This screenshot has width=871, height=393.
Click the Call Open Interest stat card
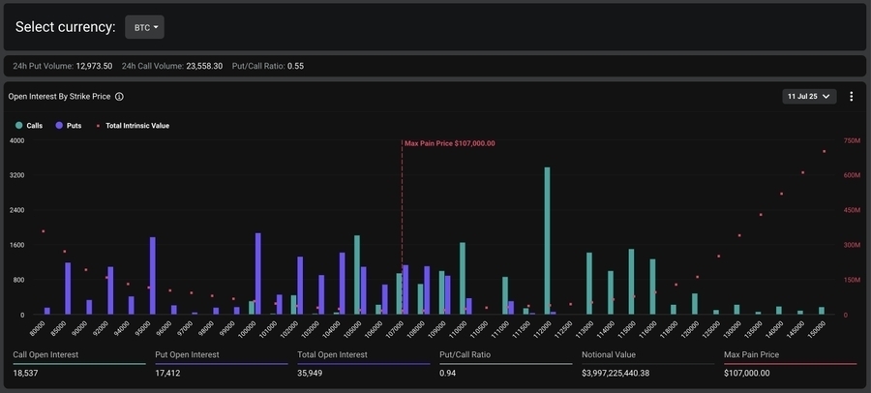point(75,364)
